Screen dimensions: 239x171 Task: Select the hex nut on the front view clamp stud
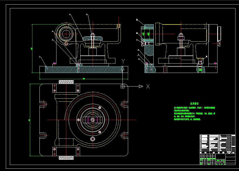pos(93,35)
